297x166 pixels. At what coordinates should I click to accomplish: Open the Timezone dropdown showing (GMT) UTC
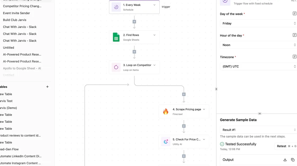(258, 67)
